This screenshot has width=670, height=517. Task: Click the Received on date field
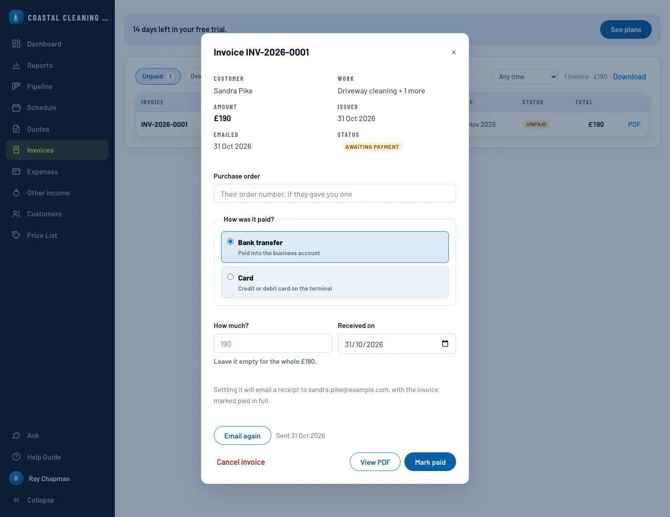397,344
